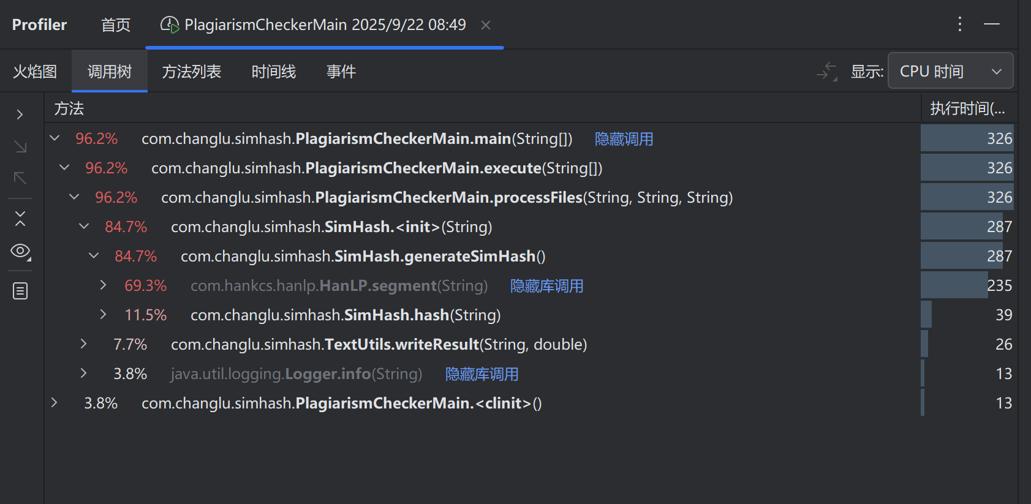Expand the HanLP.segment tree node
The width and height of the screenshot is (1031, 504).
(103, 285)
